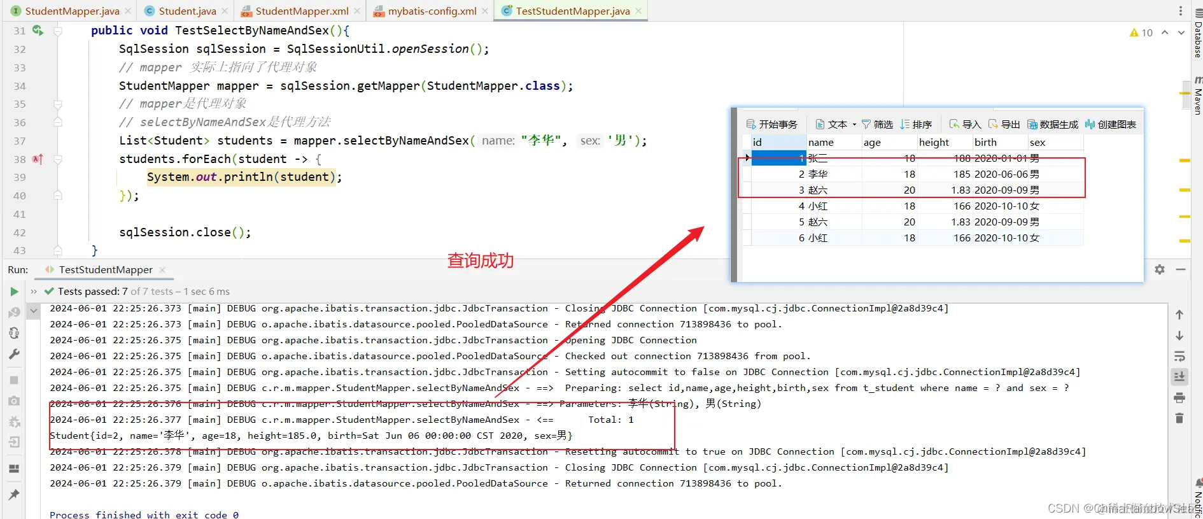Click 数据生成 in database toolbar
This screenshot has height=519, width=1203.
[x=1053, y=124]
